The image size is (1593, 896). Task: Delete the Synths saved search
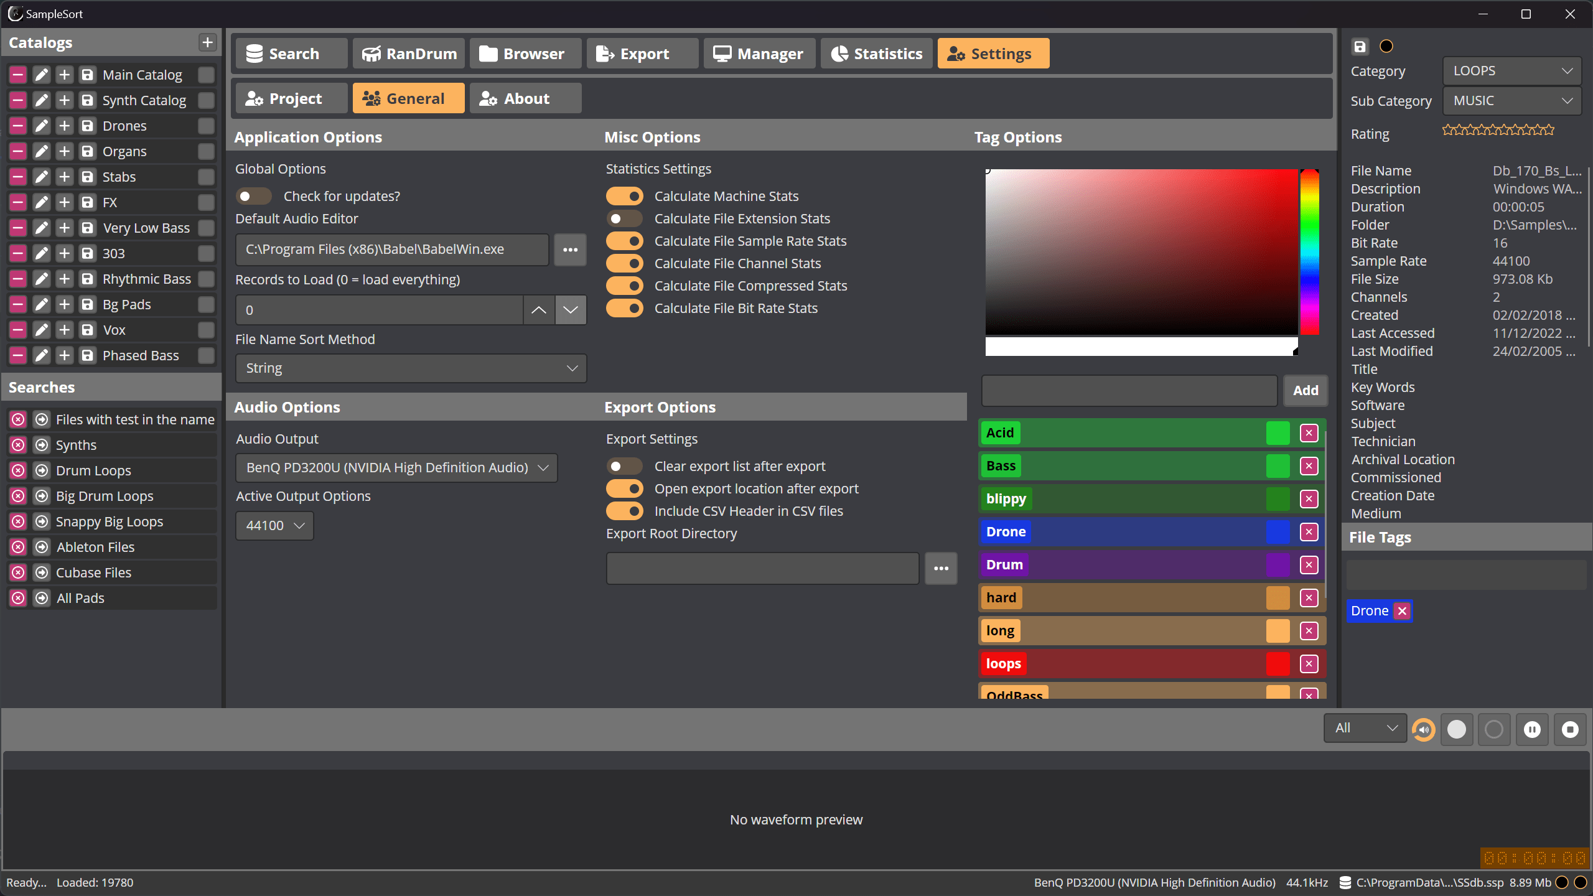pyautogui.click(x=18, y=445)
